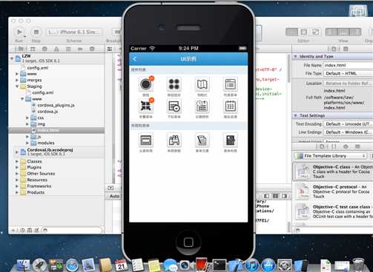Open the Text Encoding dropdown
The width and height of the screenshot is (373, 272).
point(348,124)
